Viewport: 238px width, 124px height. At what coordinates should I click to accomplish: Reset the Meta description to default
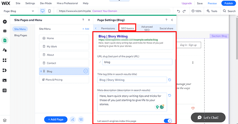(x=170, y=95)
